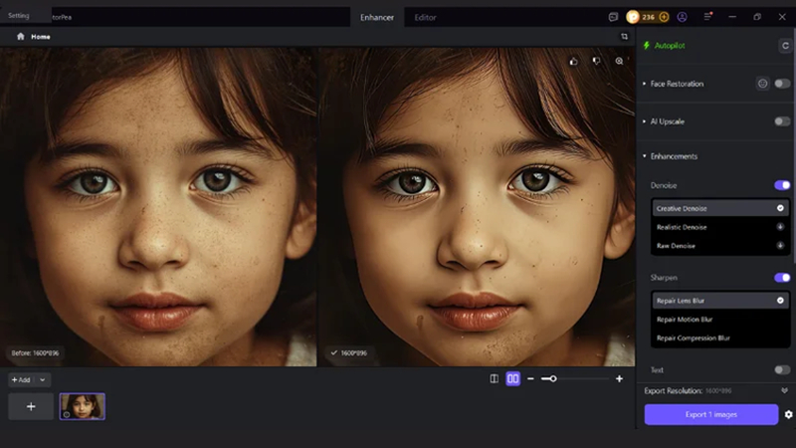The image size is (796, 448).
Task: Open the Add button dropdown arrow
Action: tap(43, 380)
